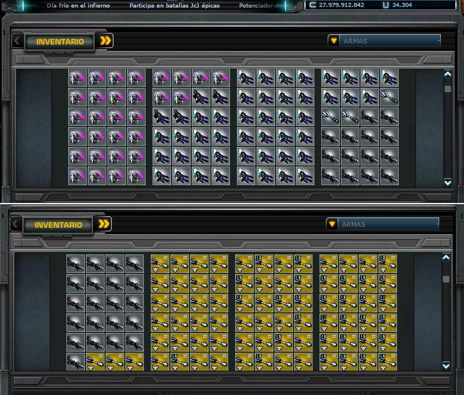Click the lower inventory's scroll-up arrow
The image size is (464, 395).
click(446, 257)
